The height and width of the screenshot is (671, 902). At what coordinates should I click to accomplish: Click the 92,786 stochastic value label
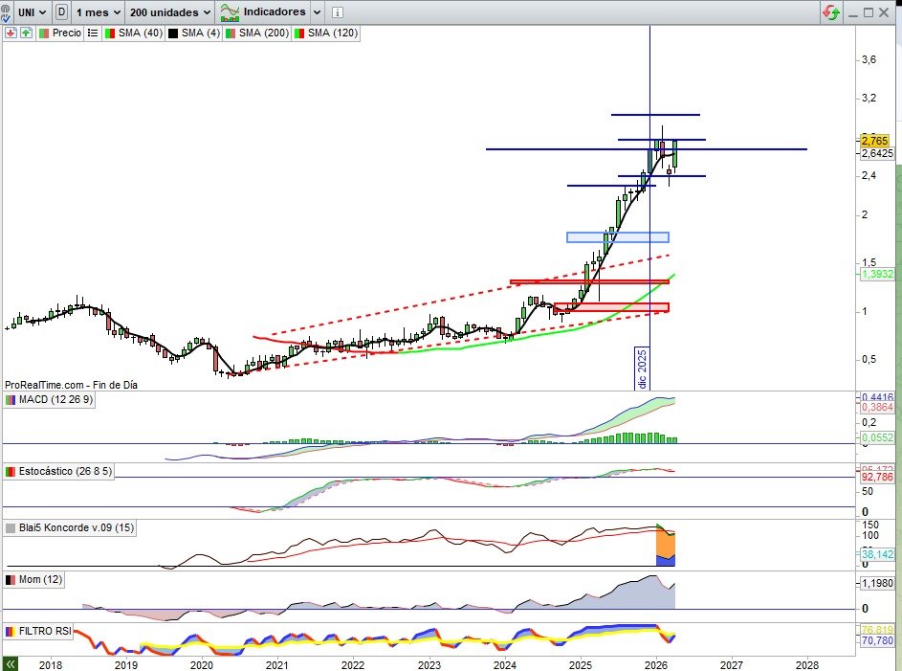tap(877, 477)
